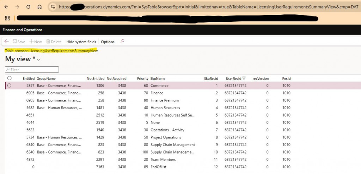Click the Delete button
This screenshot has width=361, height=174.
tap(54, 42)
